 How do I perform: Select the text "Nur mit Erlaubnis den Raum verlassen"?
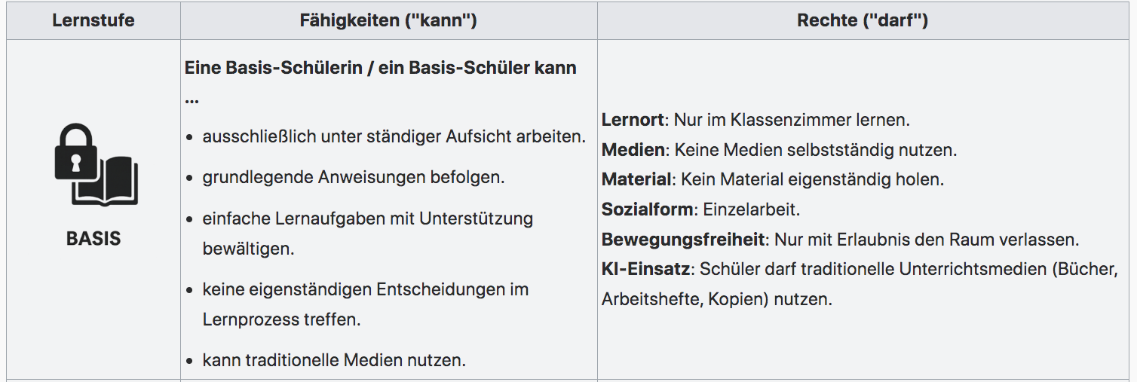pos(926,240)
